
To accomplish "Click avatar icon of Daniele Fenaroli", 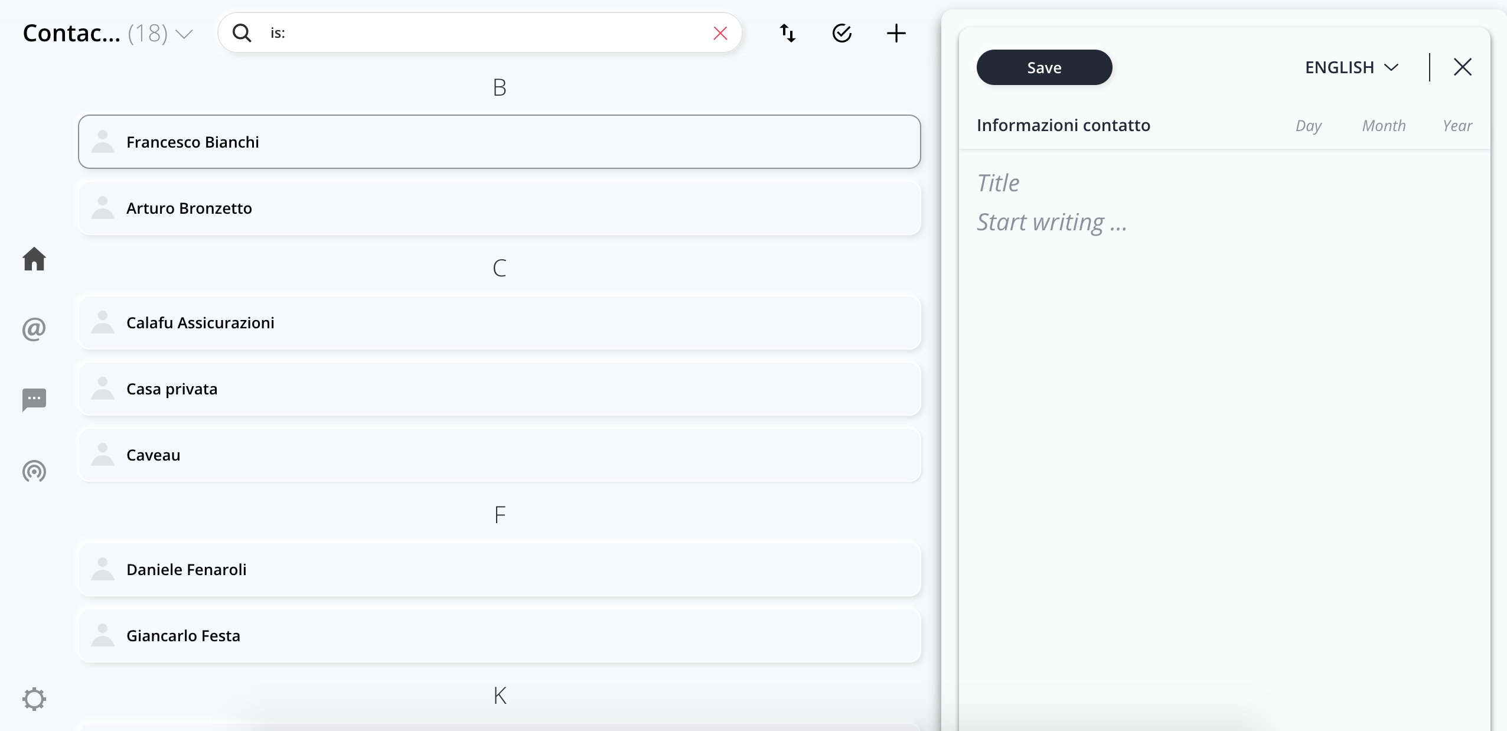I will pos(103,569).
